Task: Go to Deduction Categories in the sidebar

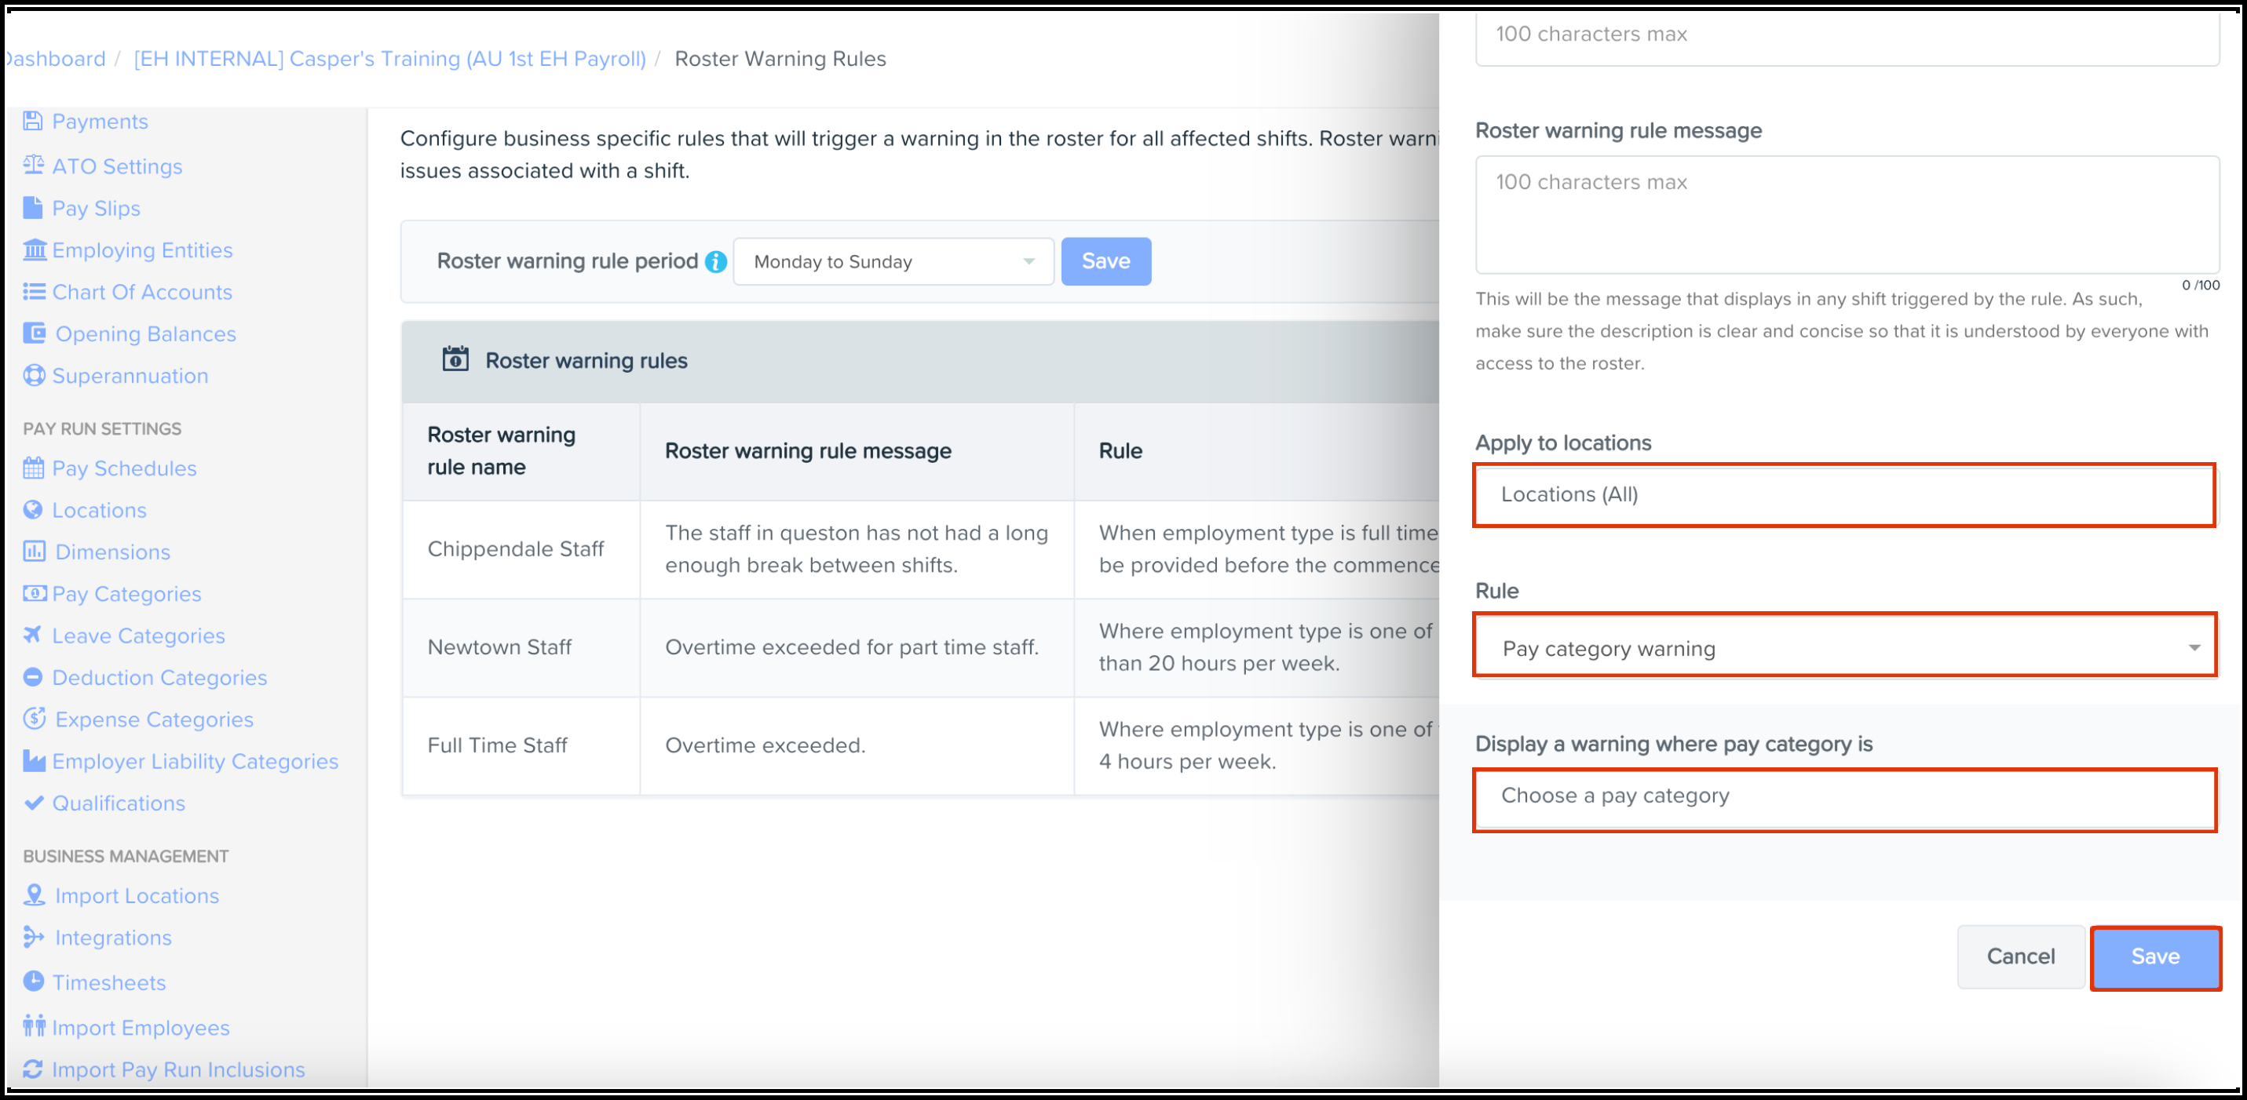Action: click(159, 677)
